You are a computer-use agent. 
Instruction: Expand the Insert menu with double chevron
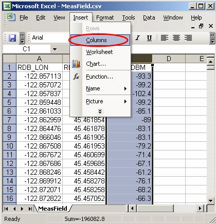100,111
